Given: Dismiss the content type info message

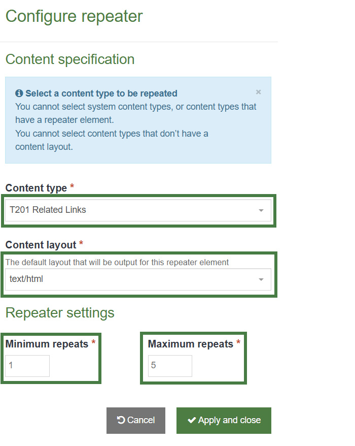Looking at the screenshot, I should [x=258, y=92].
